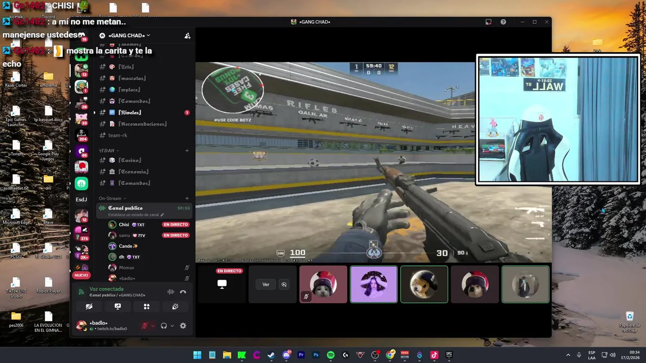Open Spotify from the taskbar
The width and height of the screenshot is (646, 363).
point(331,355)
